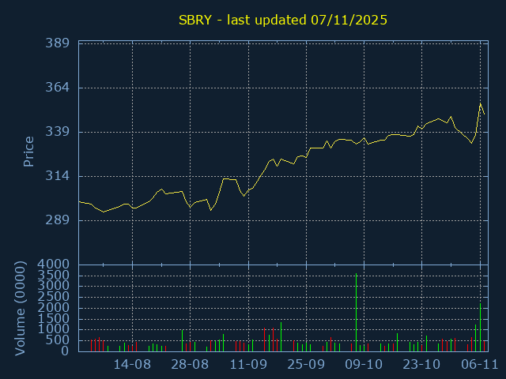Click the tallest green volume bar
506x379 pixels.
357,312
